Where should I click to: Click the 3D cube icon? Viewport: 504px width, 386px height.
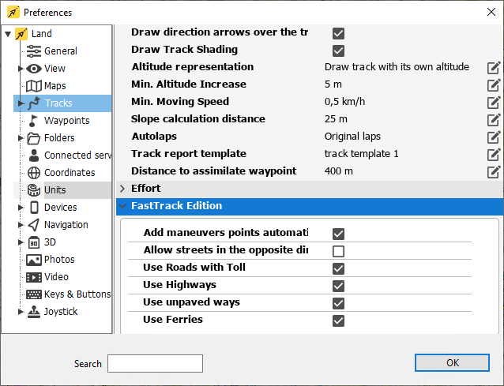click(34, 242)
